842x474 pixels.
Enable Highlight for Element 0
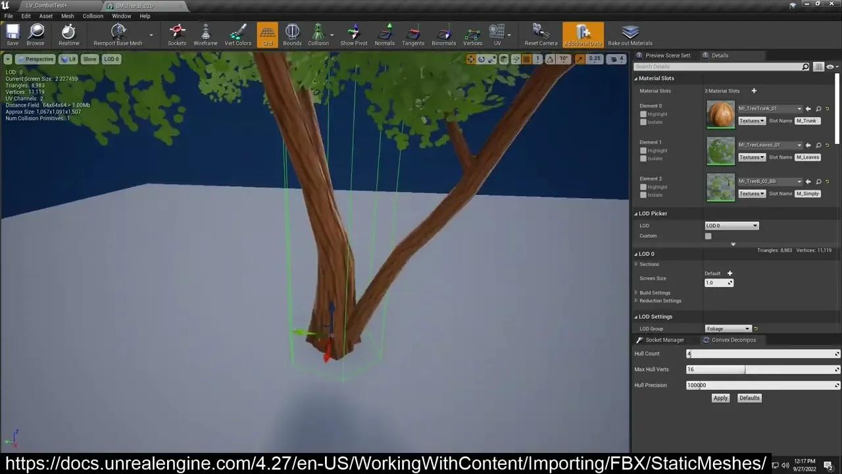click(x=643, y=114)
